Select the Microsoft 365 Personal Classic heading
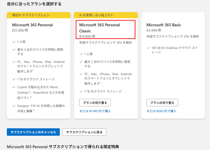The height and width of the screenshot is (150, 210). point(99,28)
